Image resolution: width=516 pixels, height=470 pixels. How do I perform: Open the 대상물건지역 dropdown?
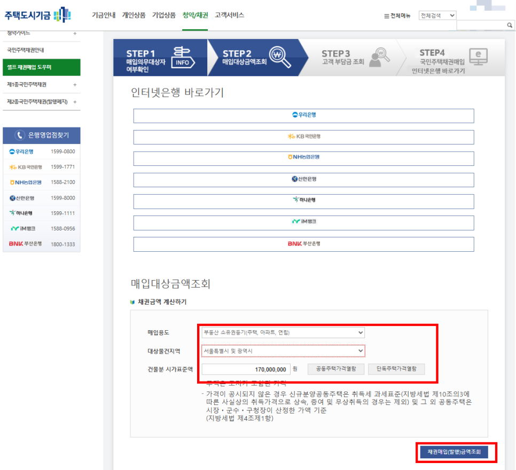(283, 350)
